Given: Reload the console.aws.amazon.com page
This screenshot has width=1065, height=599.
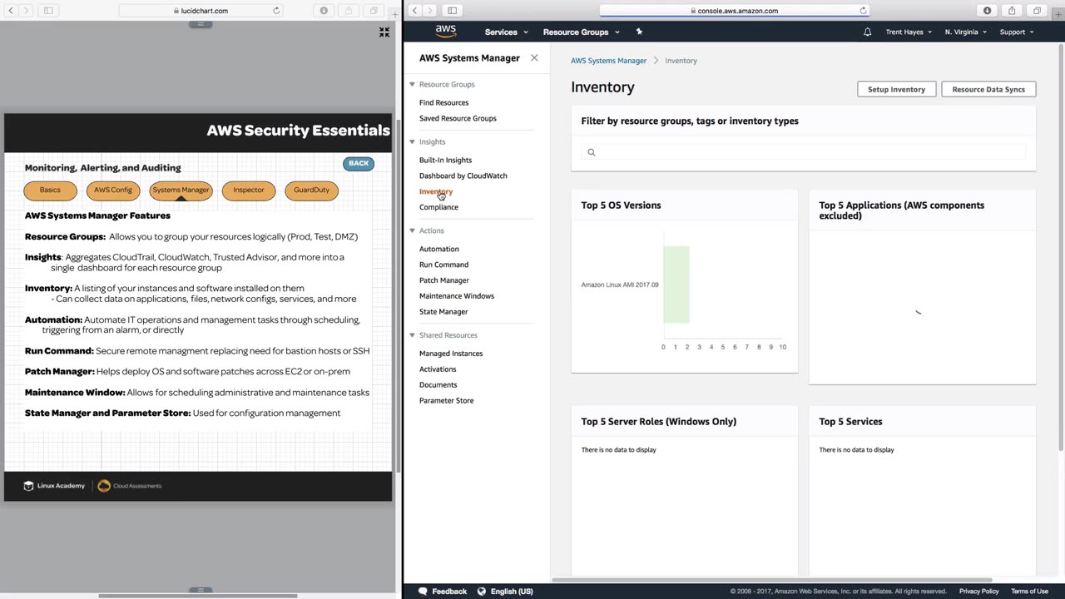Looking at the screenshot, I should coord(863,11).
